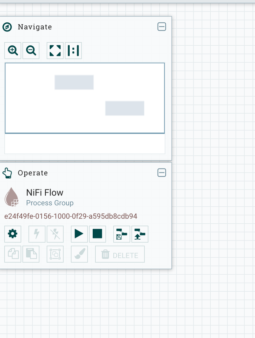Screen dimensions: 255x338
Task: Click the Operate panel title
Action: tap(33, 173)
